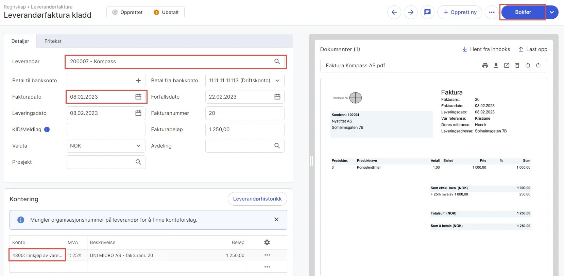Image resolution: width=564 pixels, height=276 pixels.
Task: Click the Leverandørhistorikk button
Action: point(257,199)
